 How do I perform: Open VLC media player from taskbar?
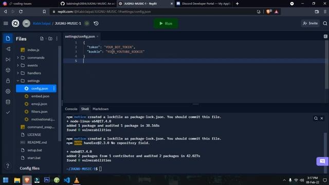pos(77,180)
